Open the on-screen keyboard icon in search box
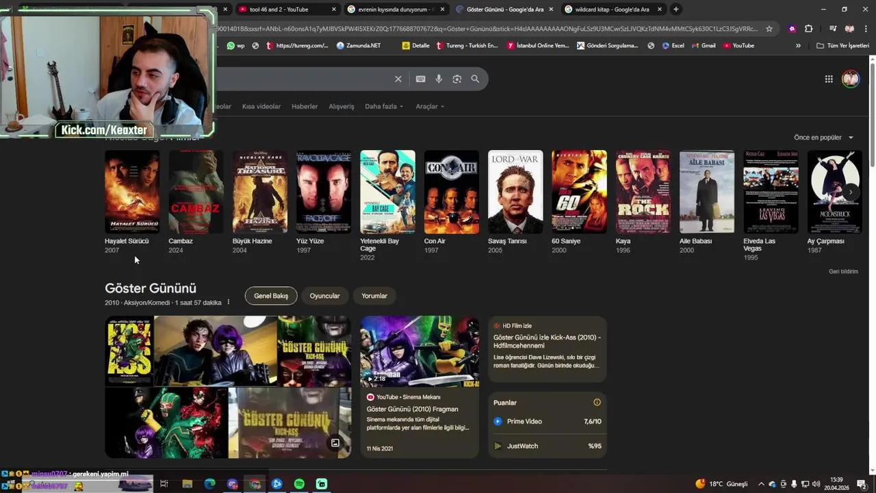Screen dimensions: 876x493 [x=420, y=79]
